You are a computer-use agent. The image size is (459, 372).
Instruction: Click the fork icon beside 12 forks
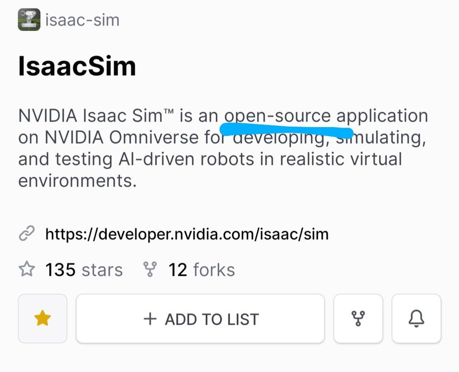point(150,269)
